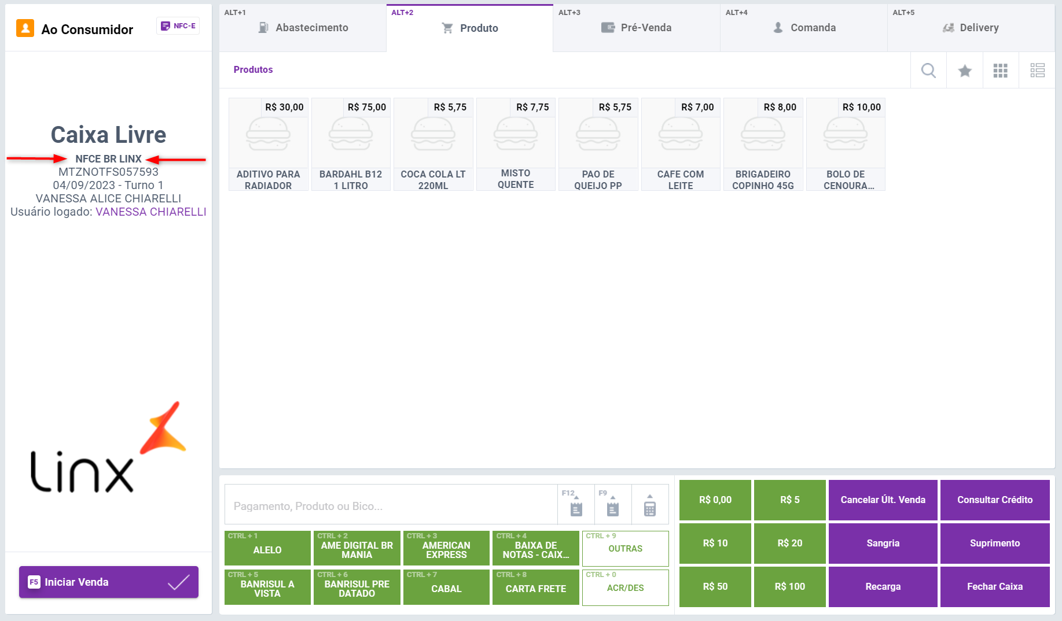Select the Pré-Venda tab
This screenshot has height=621, width=1062.
point(637,28)
